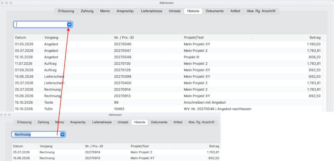Open the Rechnung filter dropdown arrow in lower window
This screenshot has width=334, height=161.
(x=62, y=134)
